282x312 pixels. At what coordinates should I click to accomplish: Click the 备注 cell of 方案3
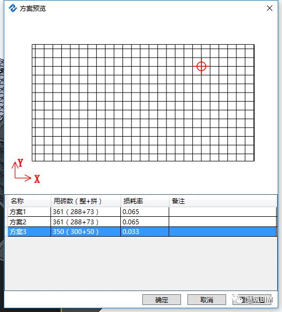[223, 232]
